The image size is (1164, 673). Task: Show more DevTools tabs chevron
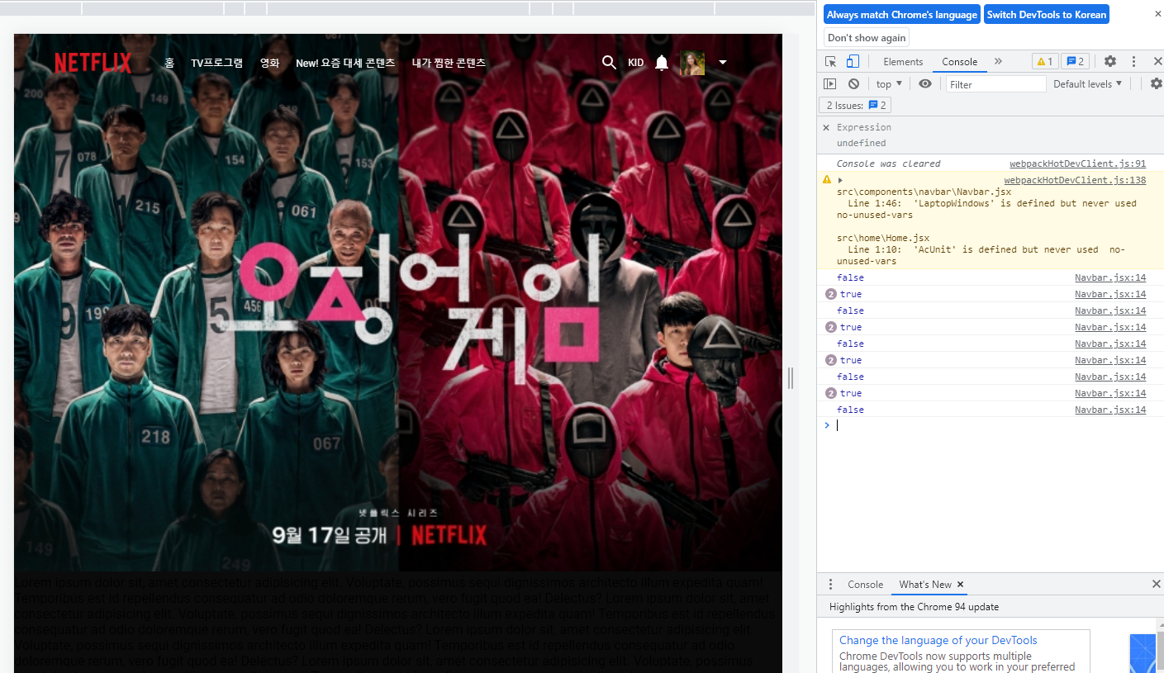pos(998,62)
